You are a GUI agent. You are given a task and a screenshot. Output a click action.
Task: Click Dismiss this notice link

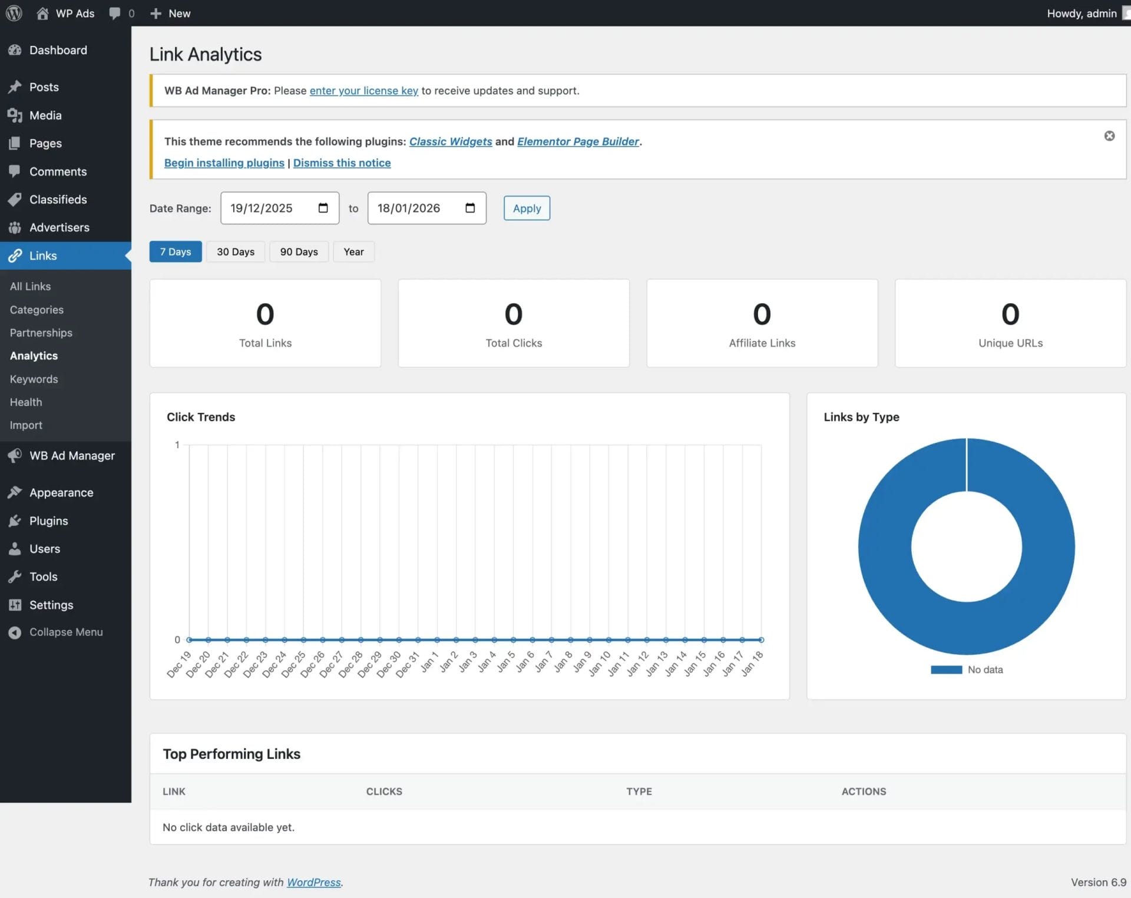tap(342, 163)
